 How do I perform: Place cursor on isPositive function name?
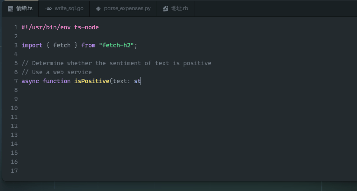(92, 81)
